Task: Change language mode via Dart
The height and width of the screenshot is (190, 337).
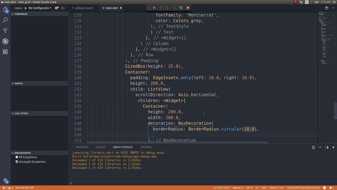Action: click(x=264, y=188)
